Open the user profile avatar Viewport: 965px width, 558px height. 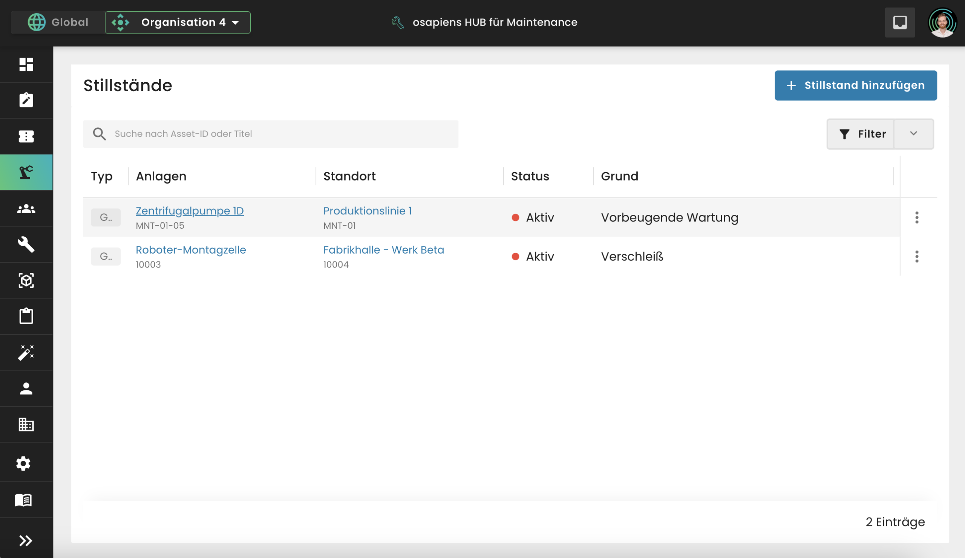[942, 23]
